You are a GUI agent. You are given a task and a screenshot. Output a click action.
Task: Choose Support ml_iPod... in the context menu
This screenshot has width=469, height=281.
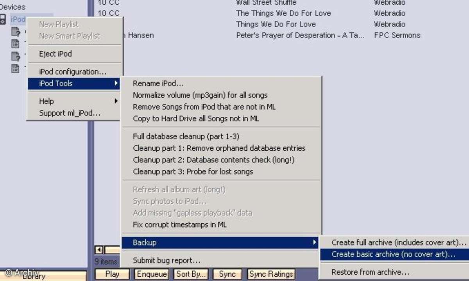point(70,113)
